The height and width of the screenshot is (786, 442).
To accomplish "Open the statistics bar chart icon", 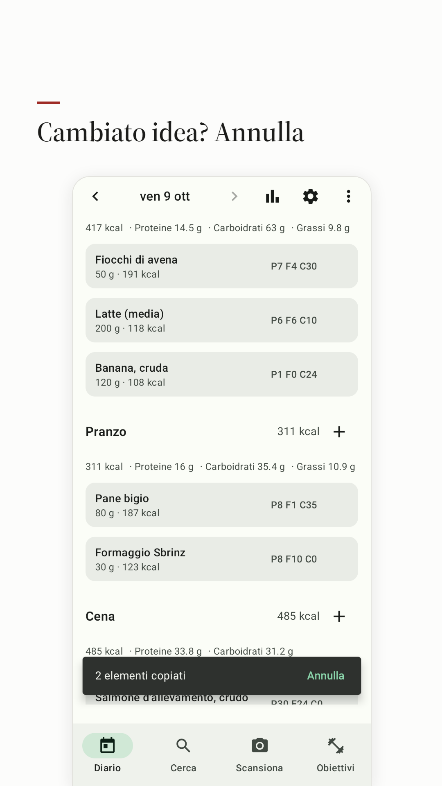I will click(272, 196).
